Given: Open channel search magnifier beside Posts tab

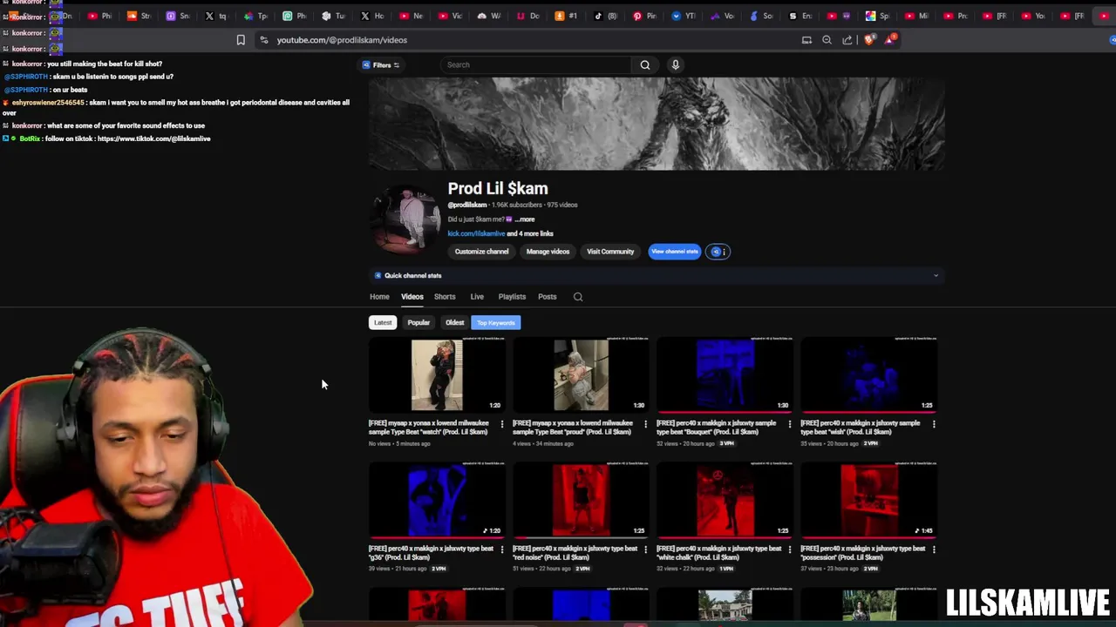Looking at the screenshot, I should pos(578,297).
